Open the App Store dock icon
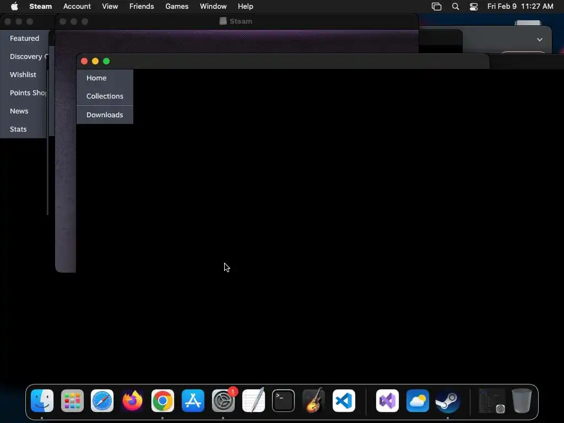Viewport: 564px width, 423px height. 193,401
